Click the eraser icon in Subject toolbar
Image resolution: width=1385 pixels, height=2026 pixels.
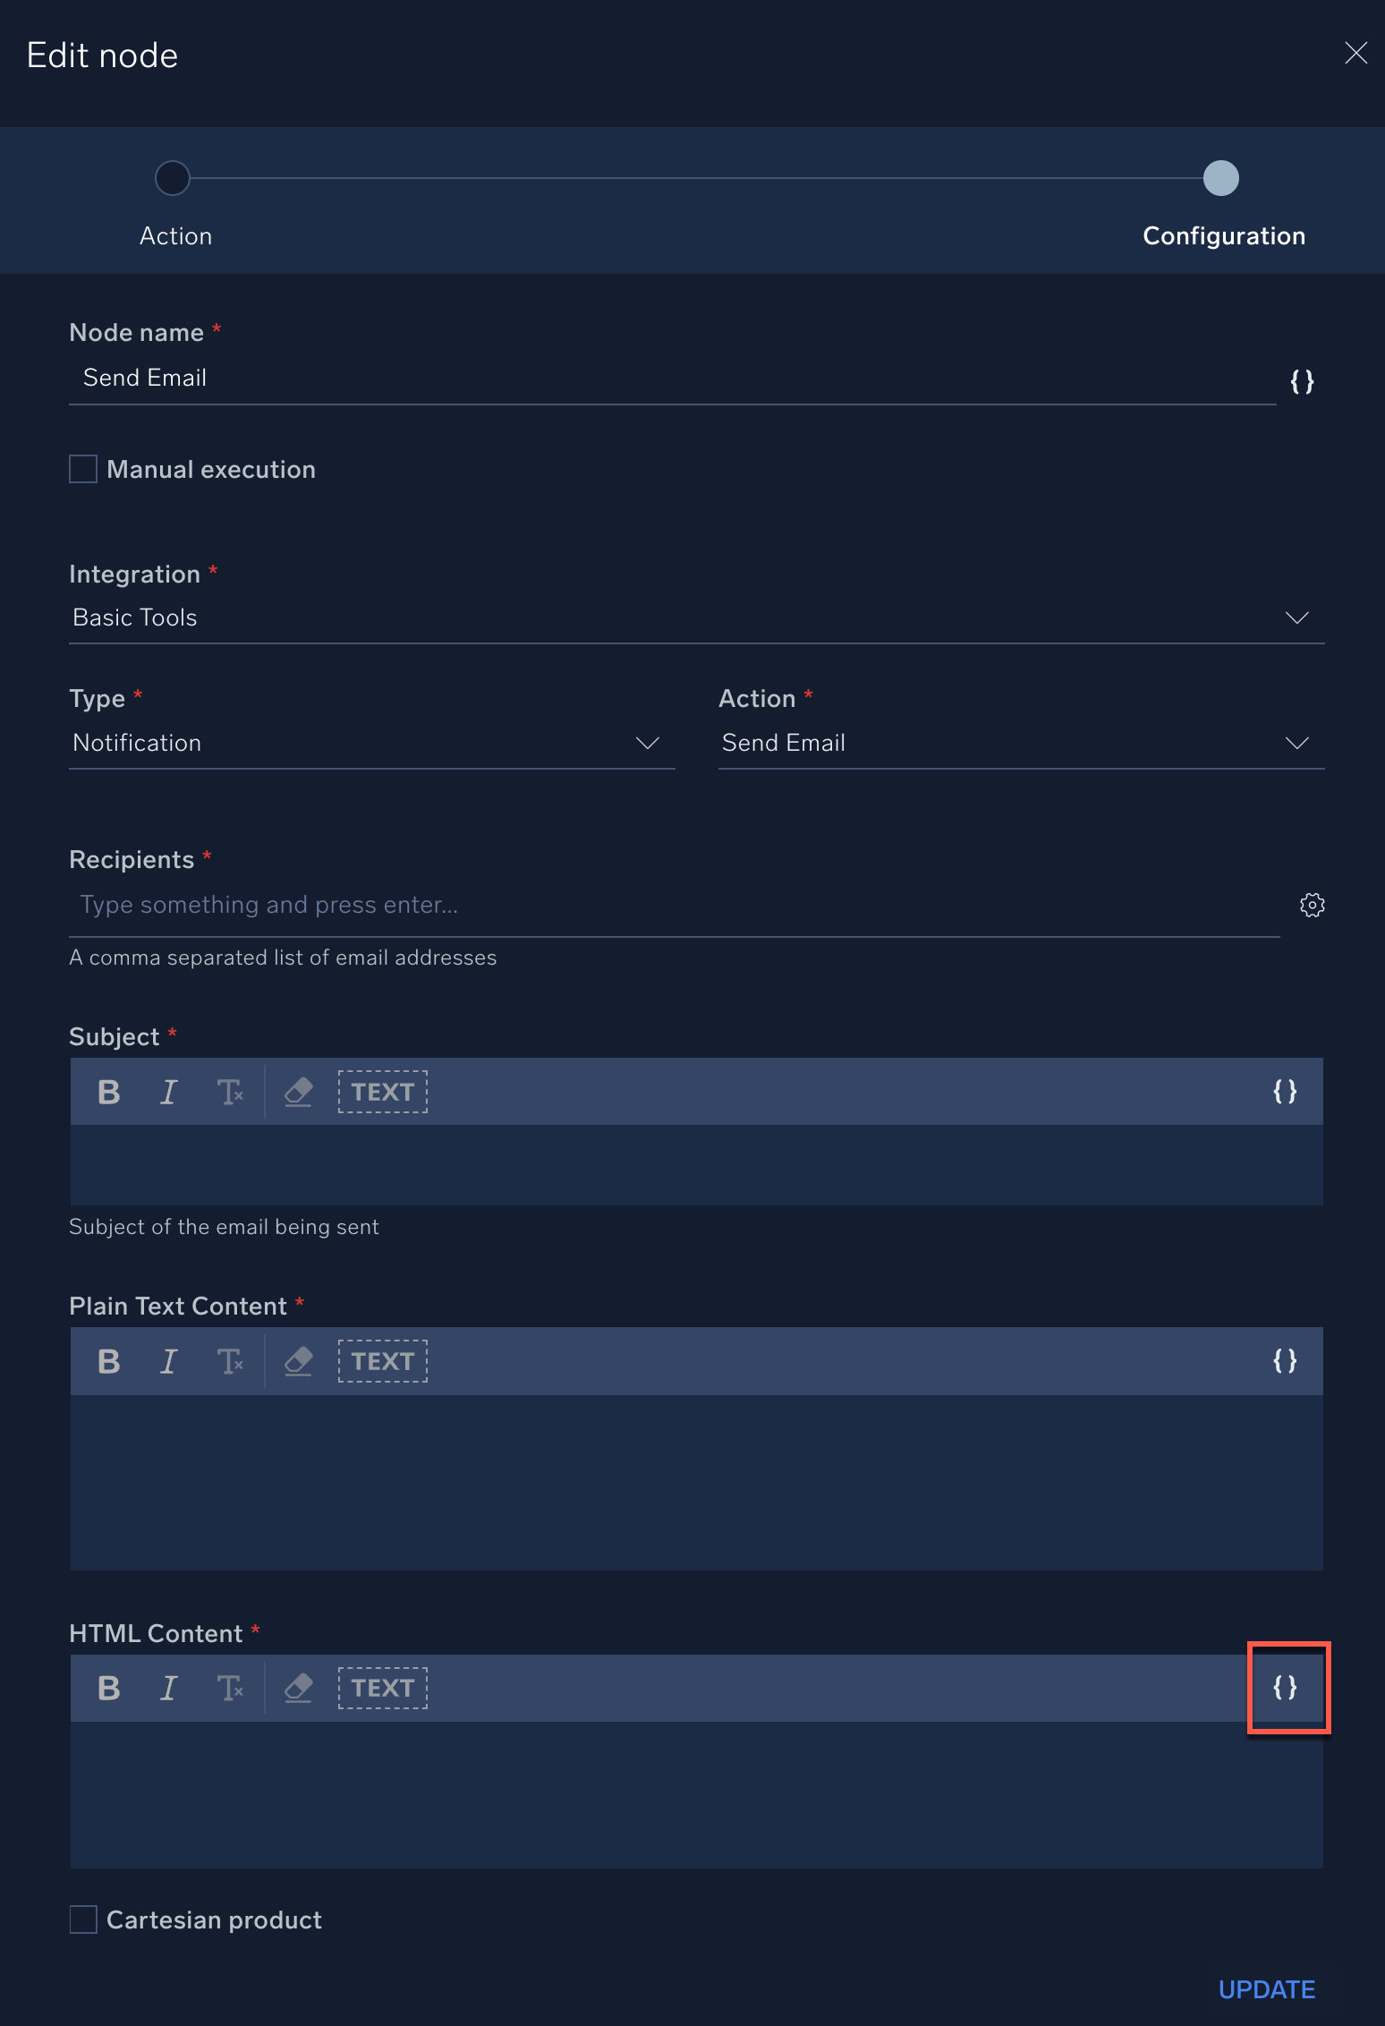click(x=298, y=1092)
